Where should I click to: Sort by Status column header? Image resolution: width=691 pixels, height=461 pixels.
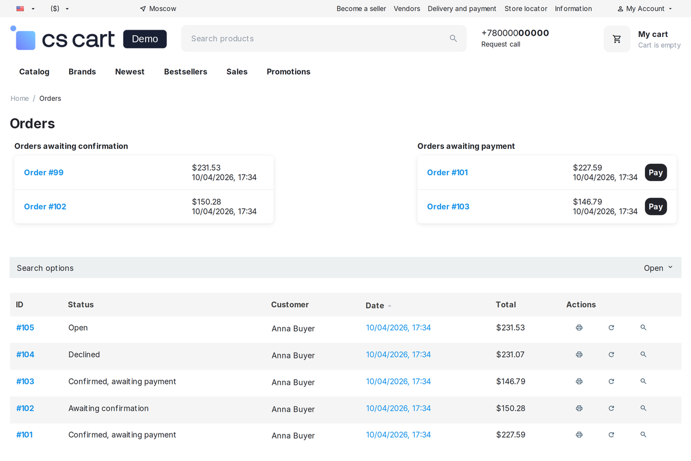[81, 305]
